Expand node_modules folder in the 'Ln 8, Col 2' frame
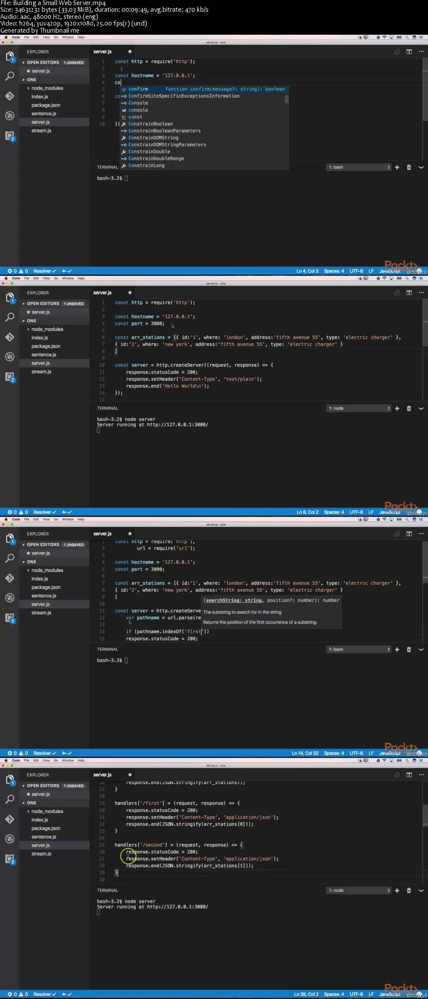Image resolution: width=428 pixels, height=999 pixels. click(47, 329)
